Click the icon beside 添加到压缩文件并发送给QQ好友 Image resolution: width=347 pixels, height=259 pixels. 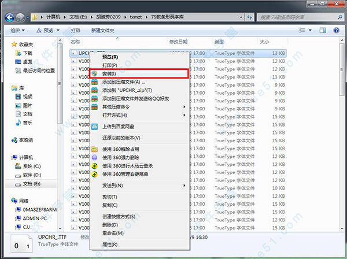click(94, 99)
